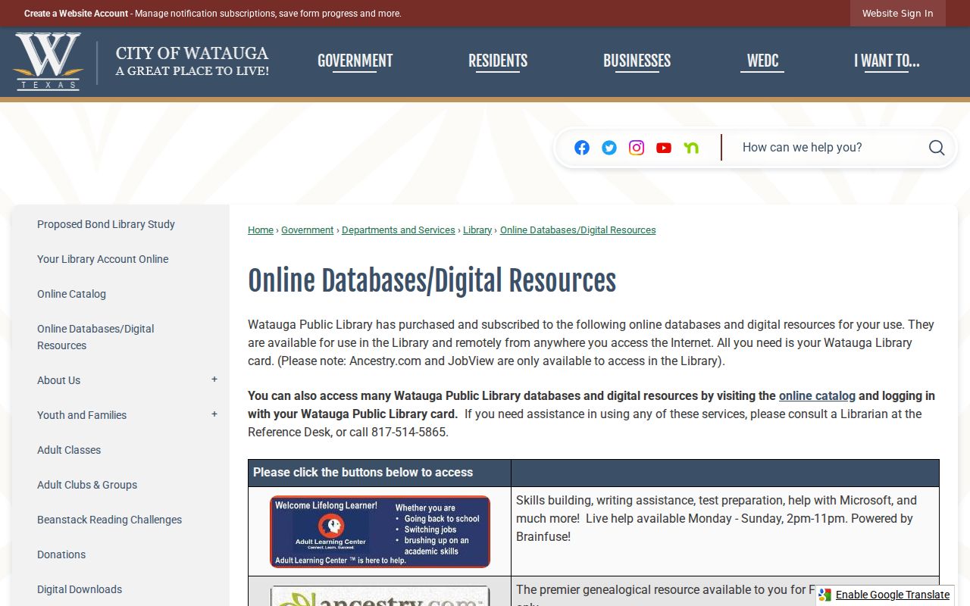Submit search with the magnifying glass icon
This screenshot has width=970, height=606.
tap(937, 148)
